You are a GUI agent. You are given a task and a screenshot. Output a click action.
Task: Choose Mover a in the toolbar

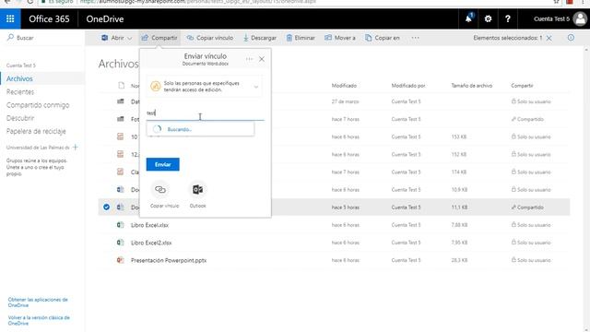(340, 38)
